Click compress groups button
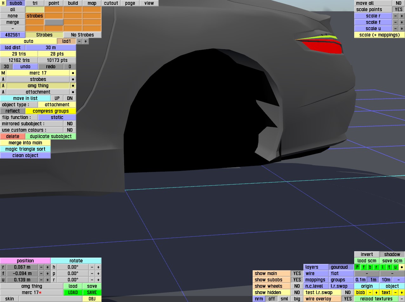Screen dimensions: 405x302 (51, 111)
